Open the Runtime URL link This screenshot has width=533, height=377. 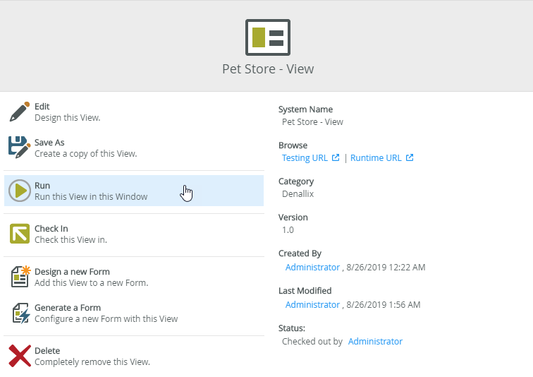point(376,158)
